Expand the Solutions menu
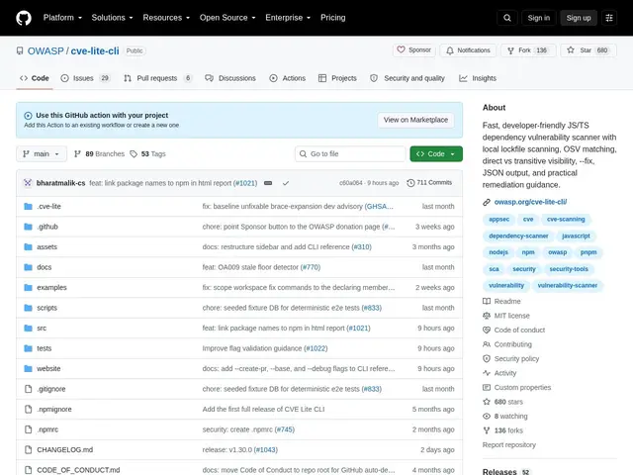 (112, 18)
